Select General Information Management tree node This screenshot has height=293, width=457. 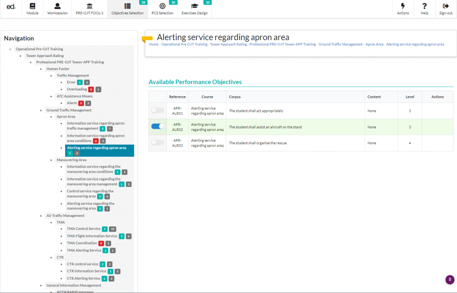pyautogui.click(x=74, y=285)
